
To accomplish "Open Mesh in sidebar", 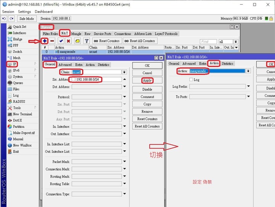I will click(16, 58).
